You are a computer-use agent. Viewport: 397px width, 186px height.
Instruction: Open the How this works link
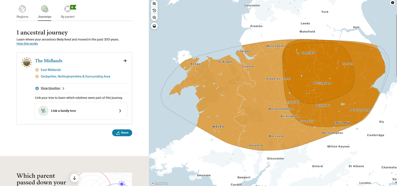[27, 44]
